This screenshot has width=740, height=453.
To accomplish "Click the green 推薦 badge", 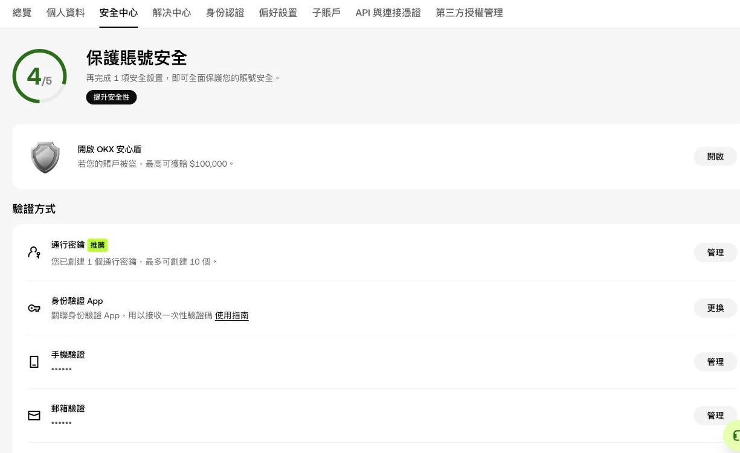I will (x=97, y=245).
